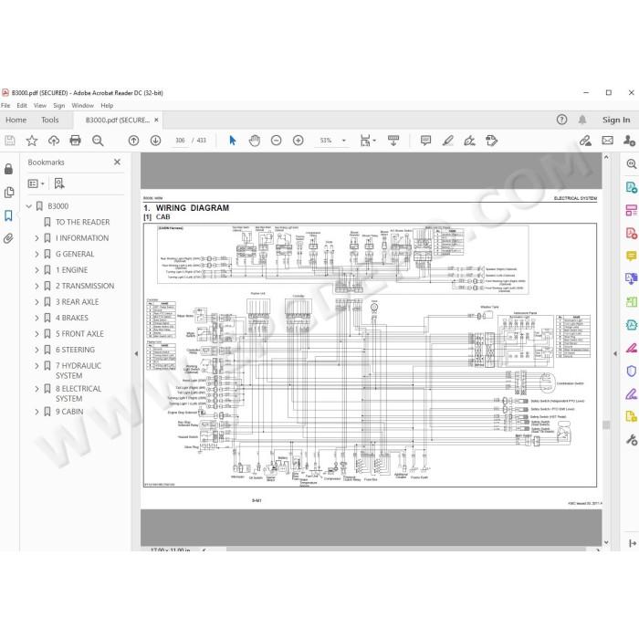Toggle the Page Thumbnails panel
The width and height of the screenshot is (639, 639).
pos(8,193)
